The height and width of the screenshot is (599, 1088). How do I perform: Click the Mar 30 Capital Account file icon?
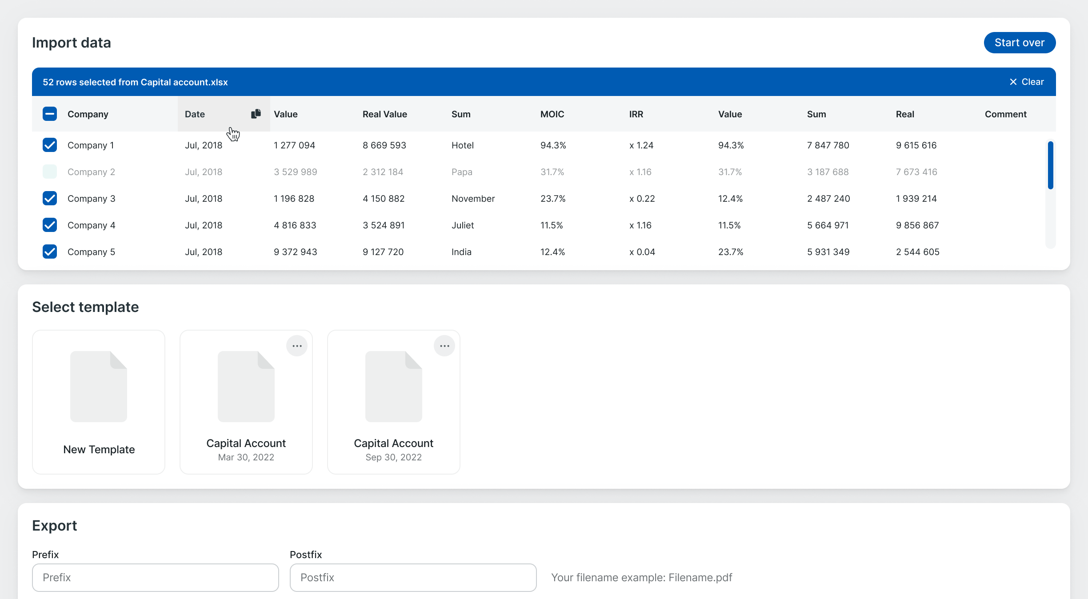(246, 386)
